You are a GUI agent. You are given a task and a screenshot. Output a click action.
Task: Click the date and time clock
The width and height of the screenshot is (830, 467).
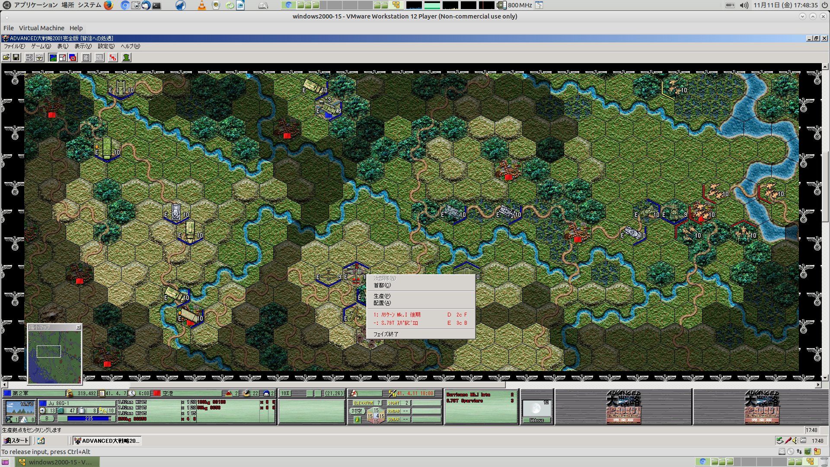[785, 5]
